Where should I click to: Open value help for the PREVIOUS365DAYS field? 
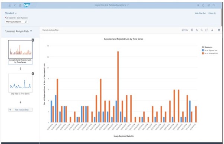coord(26,22)
